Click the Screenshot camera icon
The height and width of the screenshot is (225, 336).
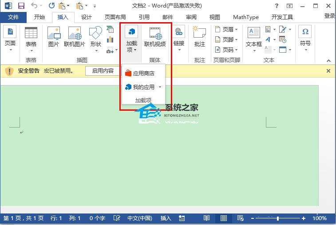coord(110,50)
